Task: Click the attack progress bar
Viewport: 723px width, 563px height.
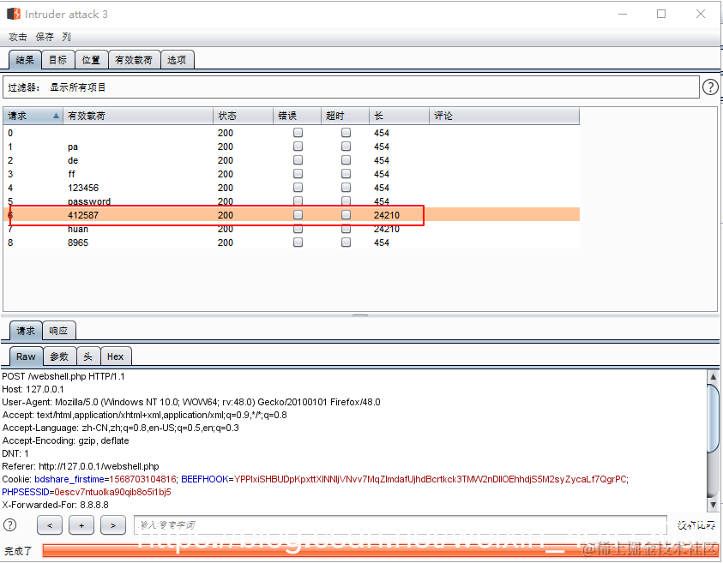Action: tap(381, 550)
